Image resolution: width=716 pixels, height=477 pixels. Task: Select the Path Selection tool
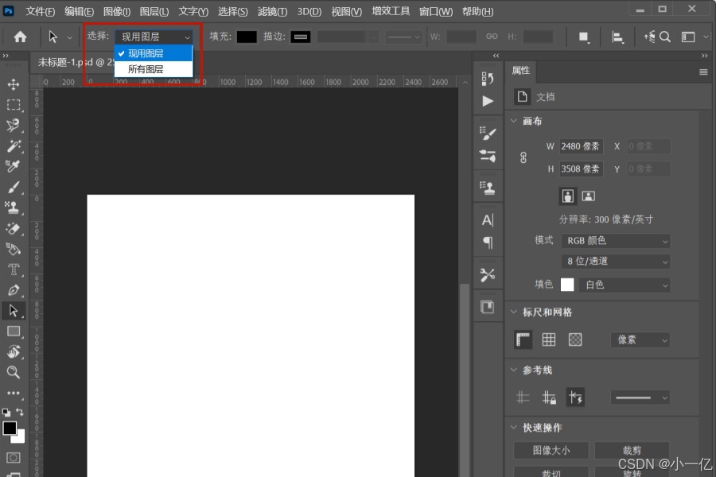tap(14, 310)
